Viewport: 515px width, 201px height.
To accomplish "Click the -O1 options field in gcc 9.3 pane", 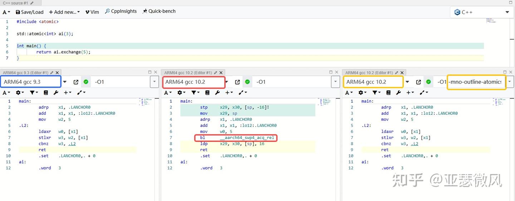I will 120,82.
